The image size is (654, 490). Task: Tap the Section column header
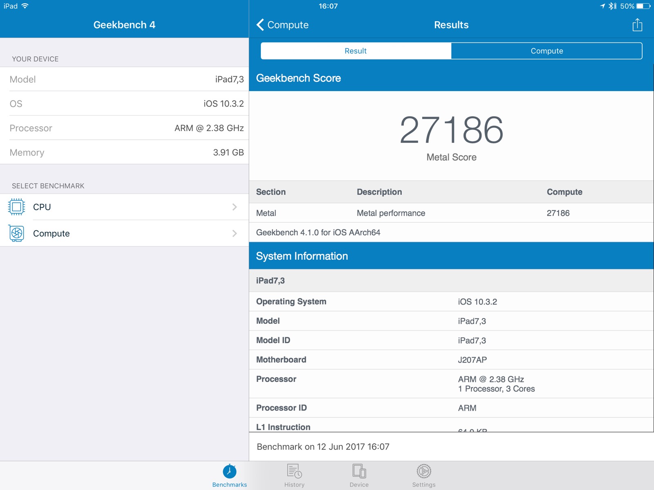(x=271, y=192)
